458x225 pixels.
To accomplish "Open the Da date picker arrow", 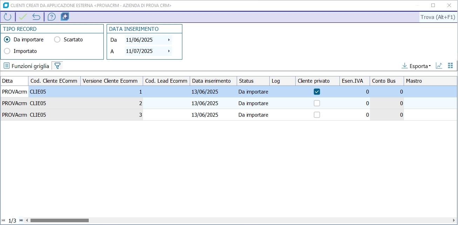I will click(x=169, y=40).
